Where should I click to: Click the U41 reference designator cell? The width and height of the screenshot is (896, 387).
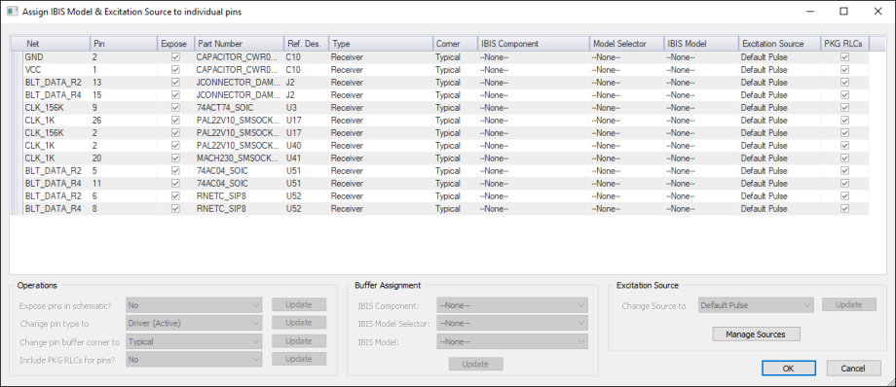coord(306,158)
